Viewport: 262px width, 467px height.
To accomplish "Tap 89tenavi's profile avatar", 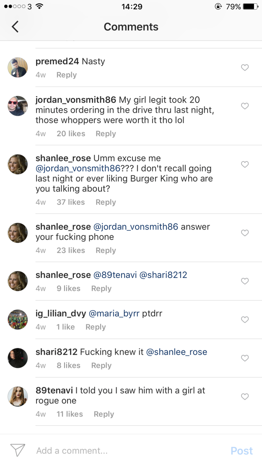I will point(18,397).
